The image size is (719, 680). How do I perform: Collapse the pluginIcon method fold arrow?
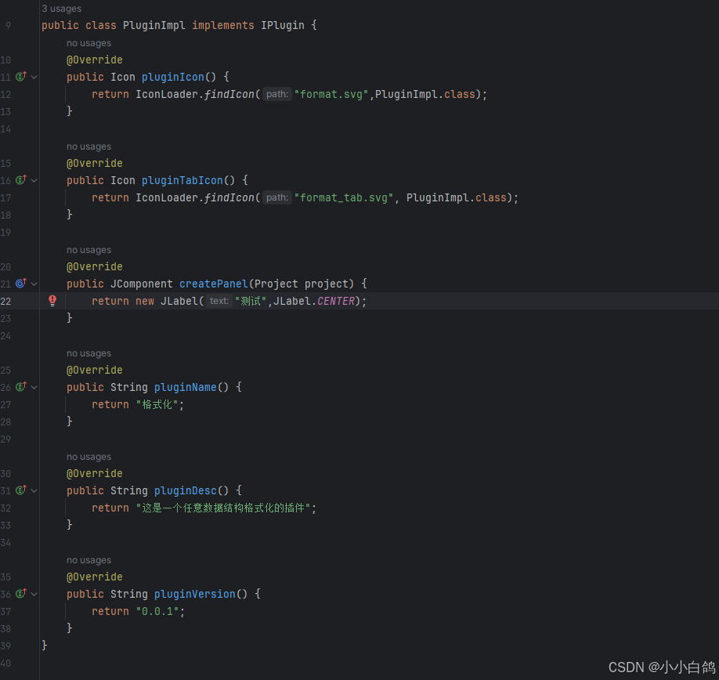click(34, 77)
